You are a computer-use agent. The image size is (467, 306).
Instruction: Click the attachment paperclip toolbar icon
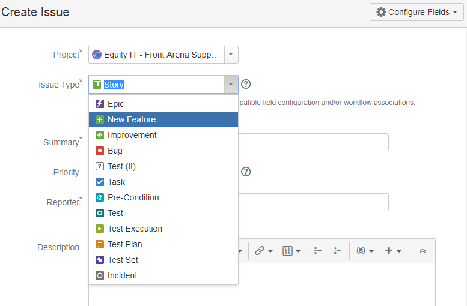(291, 251)
